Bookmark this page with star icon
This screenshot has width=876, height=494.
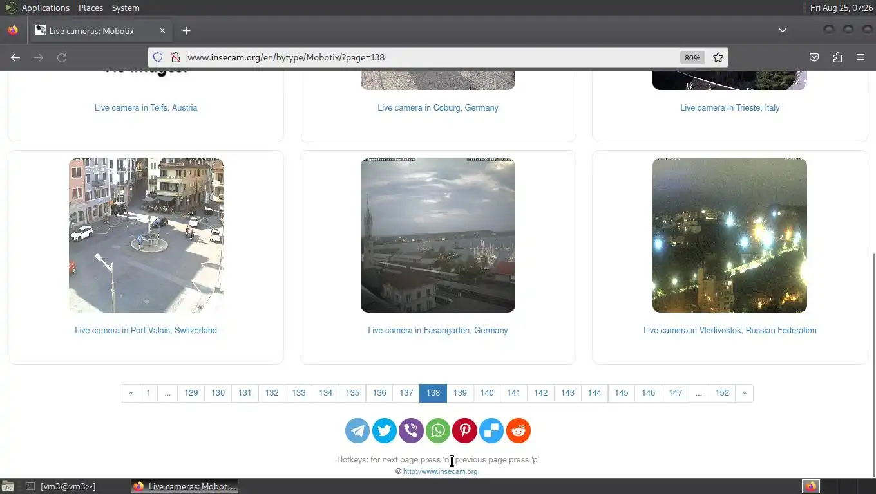point(718,57)
